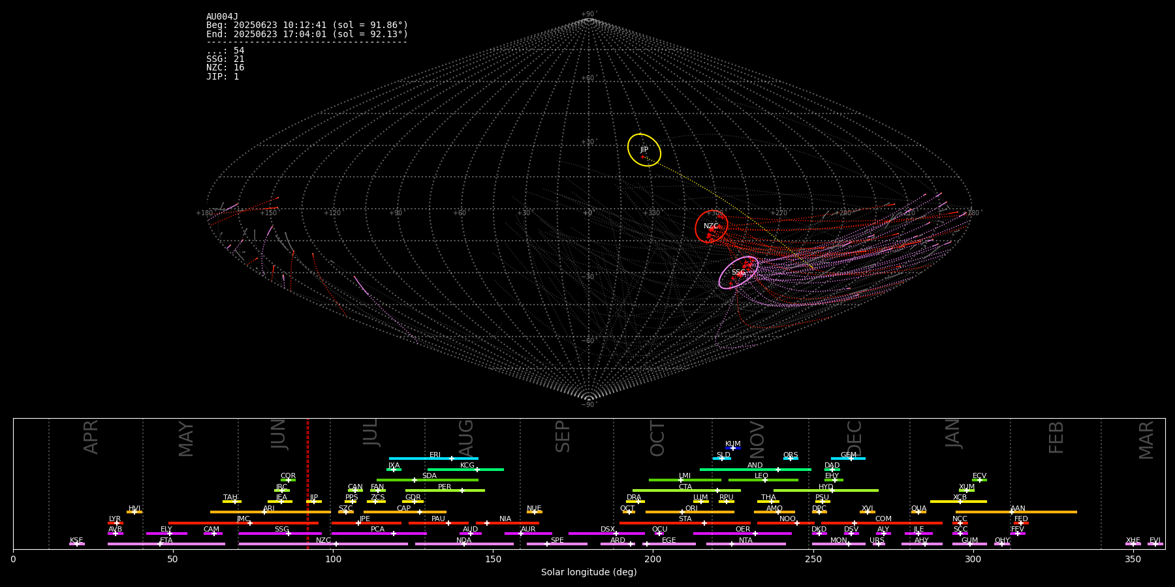Select the CAP shower bar in timeline
Image resolution: width=1175 pixels, height=587 pixels.
405,512
